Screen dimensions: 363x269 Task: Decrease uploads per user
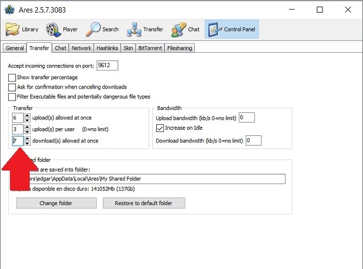pyautogui.click(x=28, y=131)
